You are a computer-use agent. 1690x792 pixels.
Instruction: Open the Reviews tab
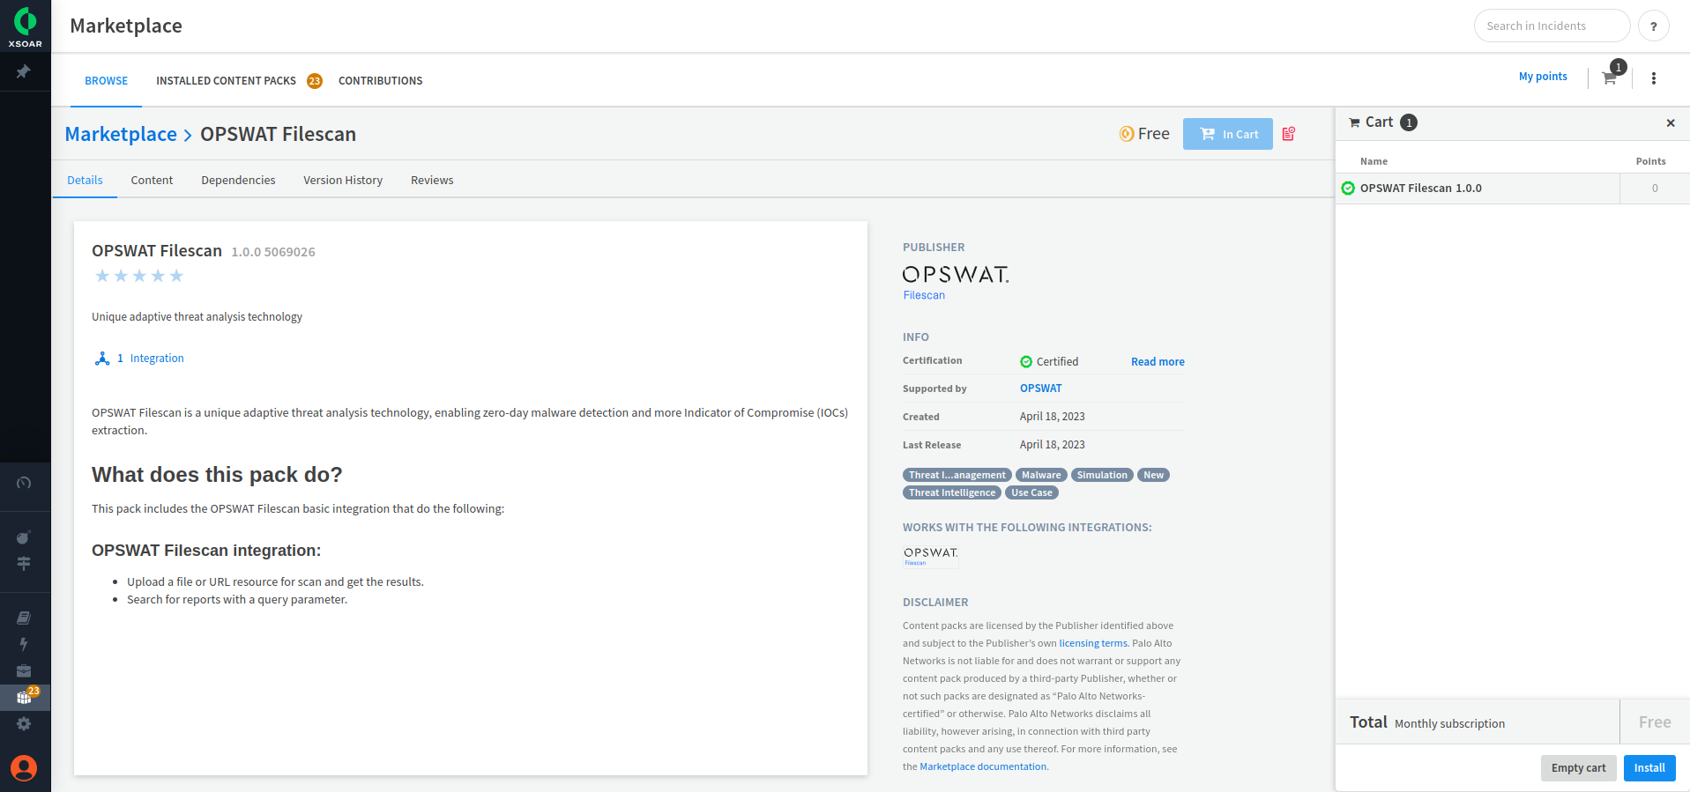pos(432,180)
